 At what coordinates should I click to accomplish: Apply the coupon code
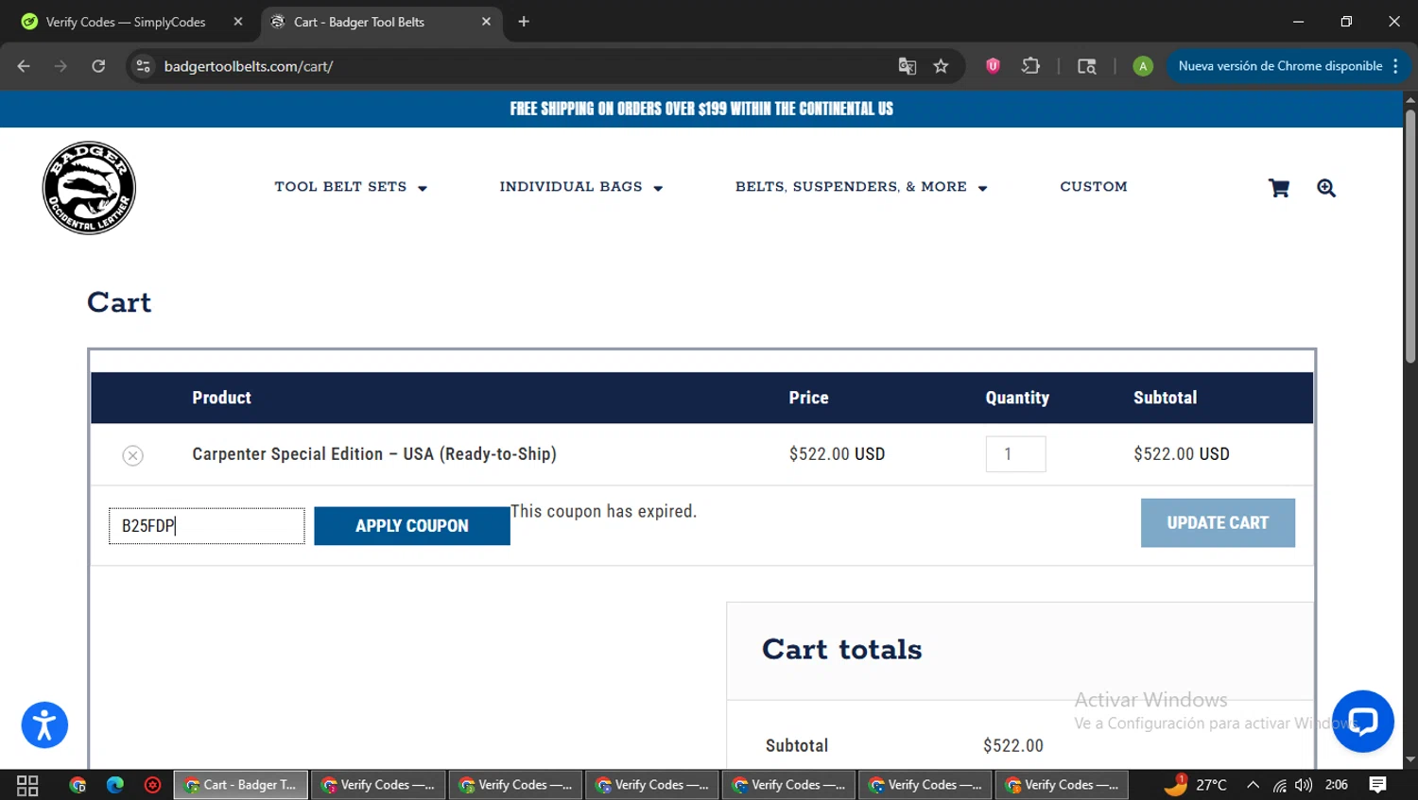click(412, 526)
